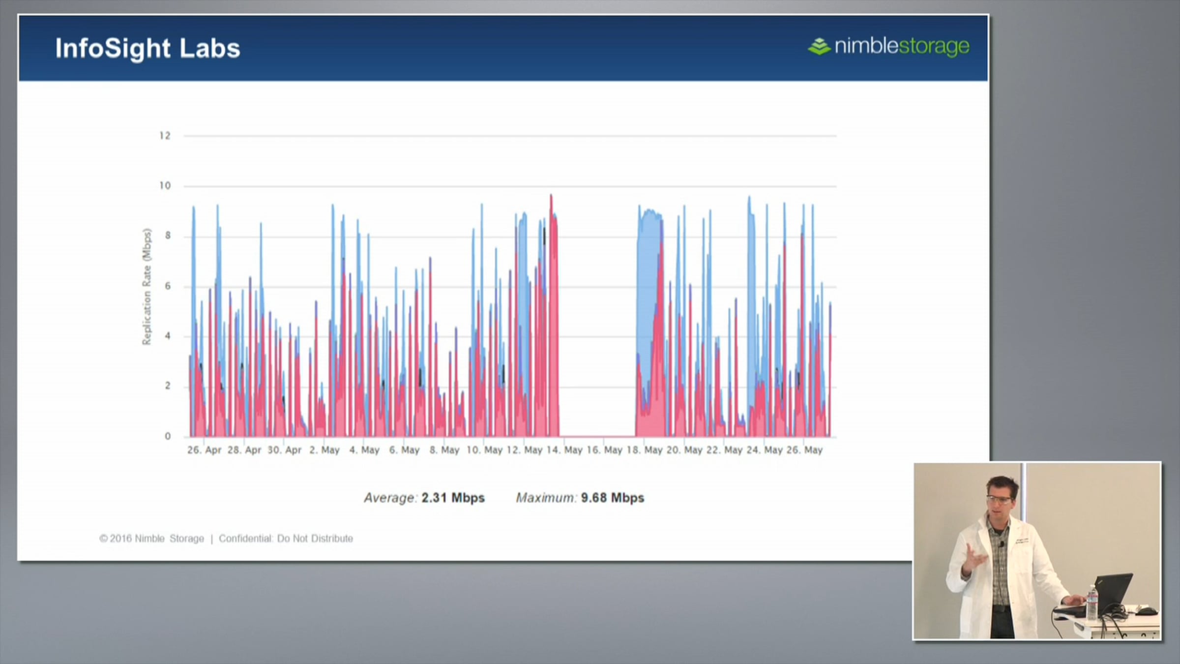1180x664 pixels.
Task: Click the 26. May date label
Action: coord(804,450)
